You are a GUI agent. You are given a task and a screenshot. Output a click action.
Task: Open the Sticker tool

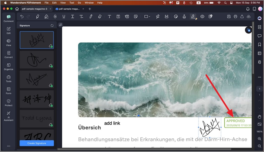click(x=176, y=16)
